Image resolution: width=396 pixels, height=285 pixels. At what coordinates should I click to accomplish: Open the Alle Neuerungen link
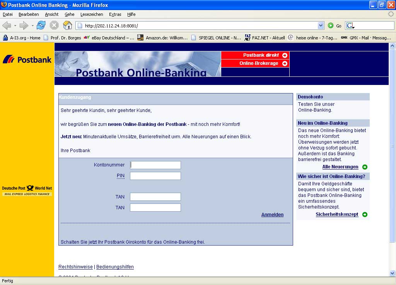tap(340, 167)
